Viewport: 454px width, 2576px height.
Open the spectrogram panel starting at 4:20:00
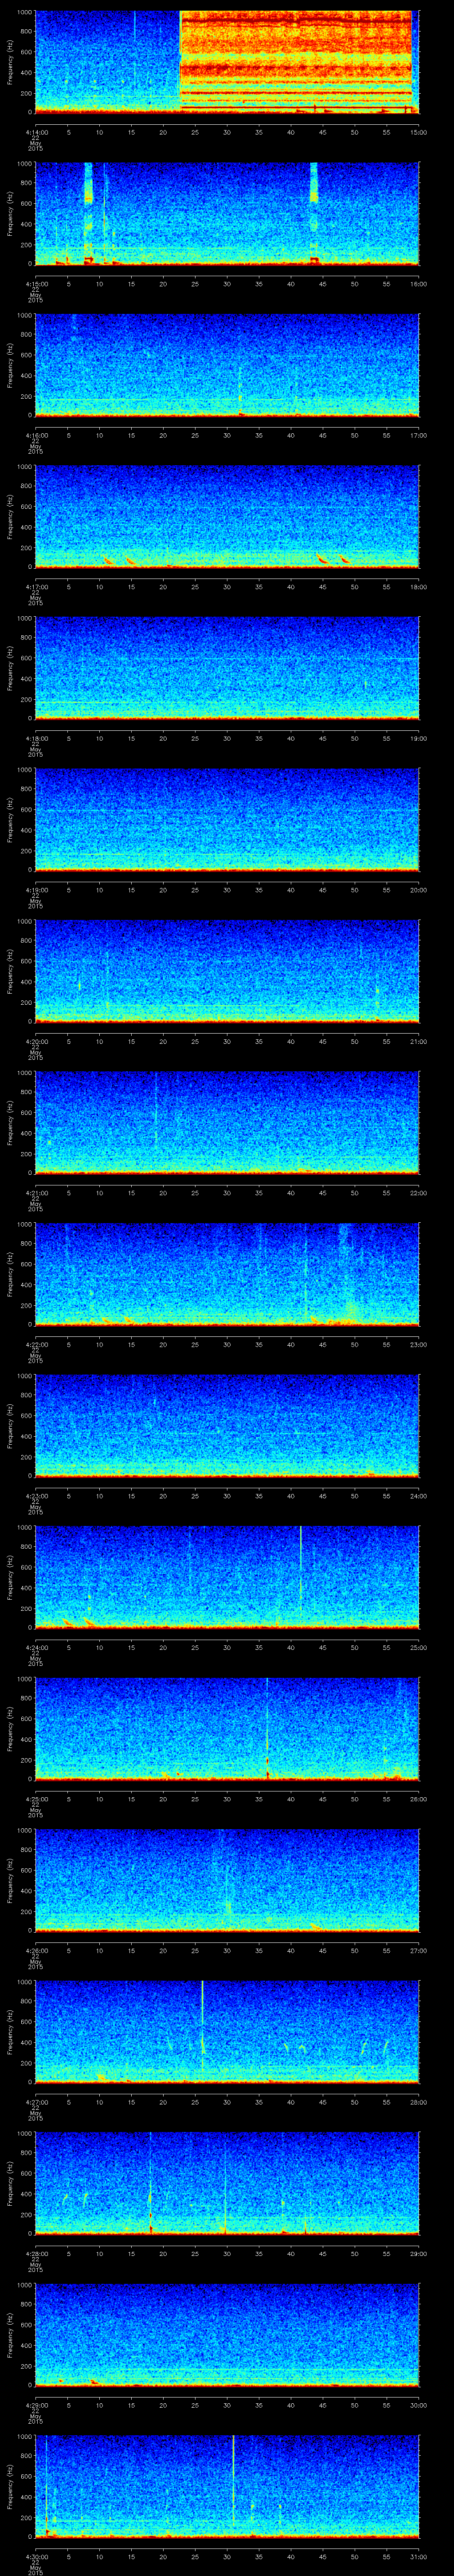227,971
